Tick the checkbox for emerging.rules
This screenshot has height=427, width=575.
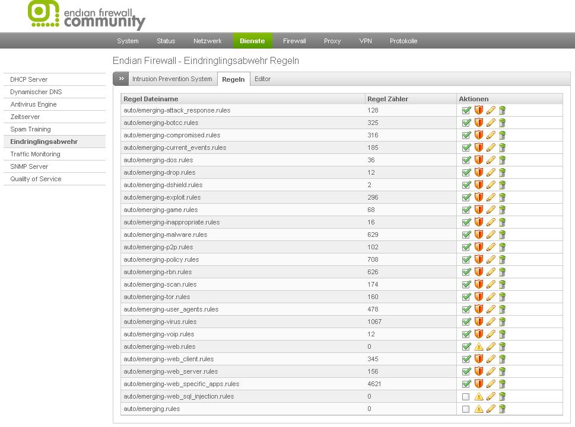466,409
